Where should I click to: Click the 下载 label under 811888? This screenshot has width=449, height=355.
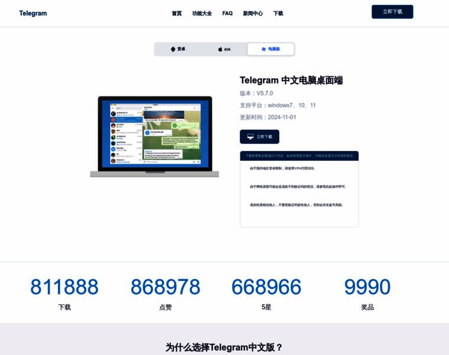[x=64, y=308]
